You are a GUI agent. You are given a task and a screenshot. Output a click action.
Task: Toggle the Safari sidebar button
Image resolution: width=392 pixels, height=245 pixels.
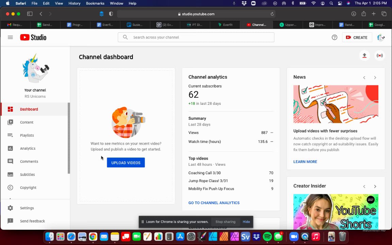pyautogui.click(x=30, y=14)
